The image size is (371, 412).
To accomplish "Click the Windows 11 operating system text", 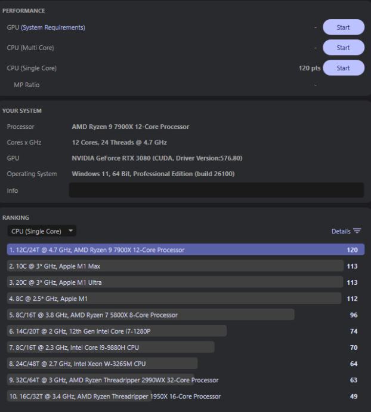I will (x=153, y=174).
